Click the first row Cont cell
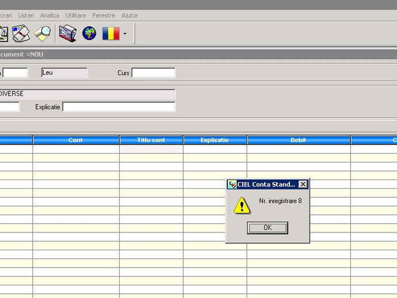 76,149
